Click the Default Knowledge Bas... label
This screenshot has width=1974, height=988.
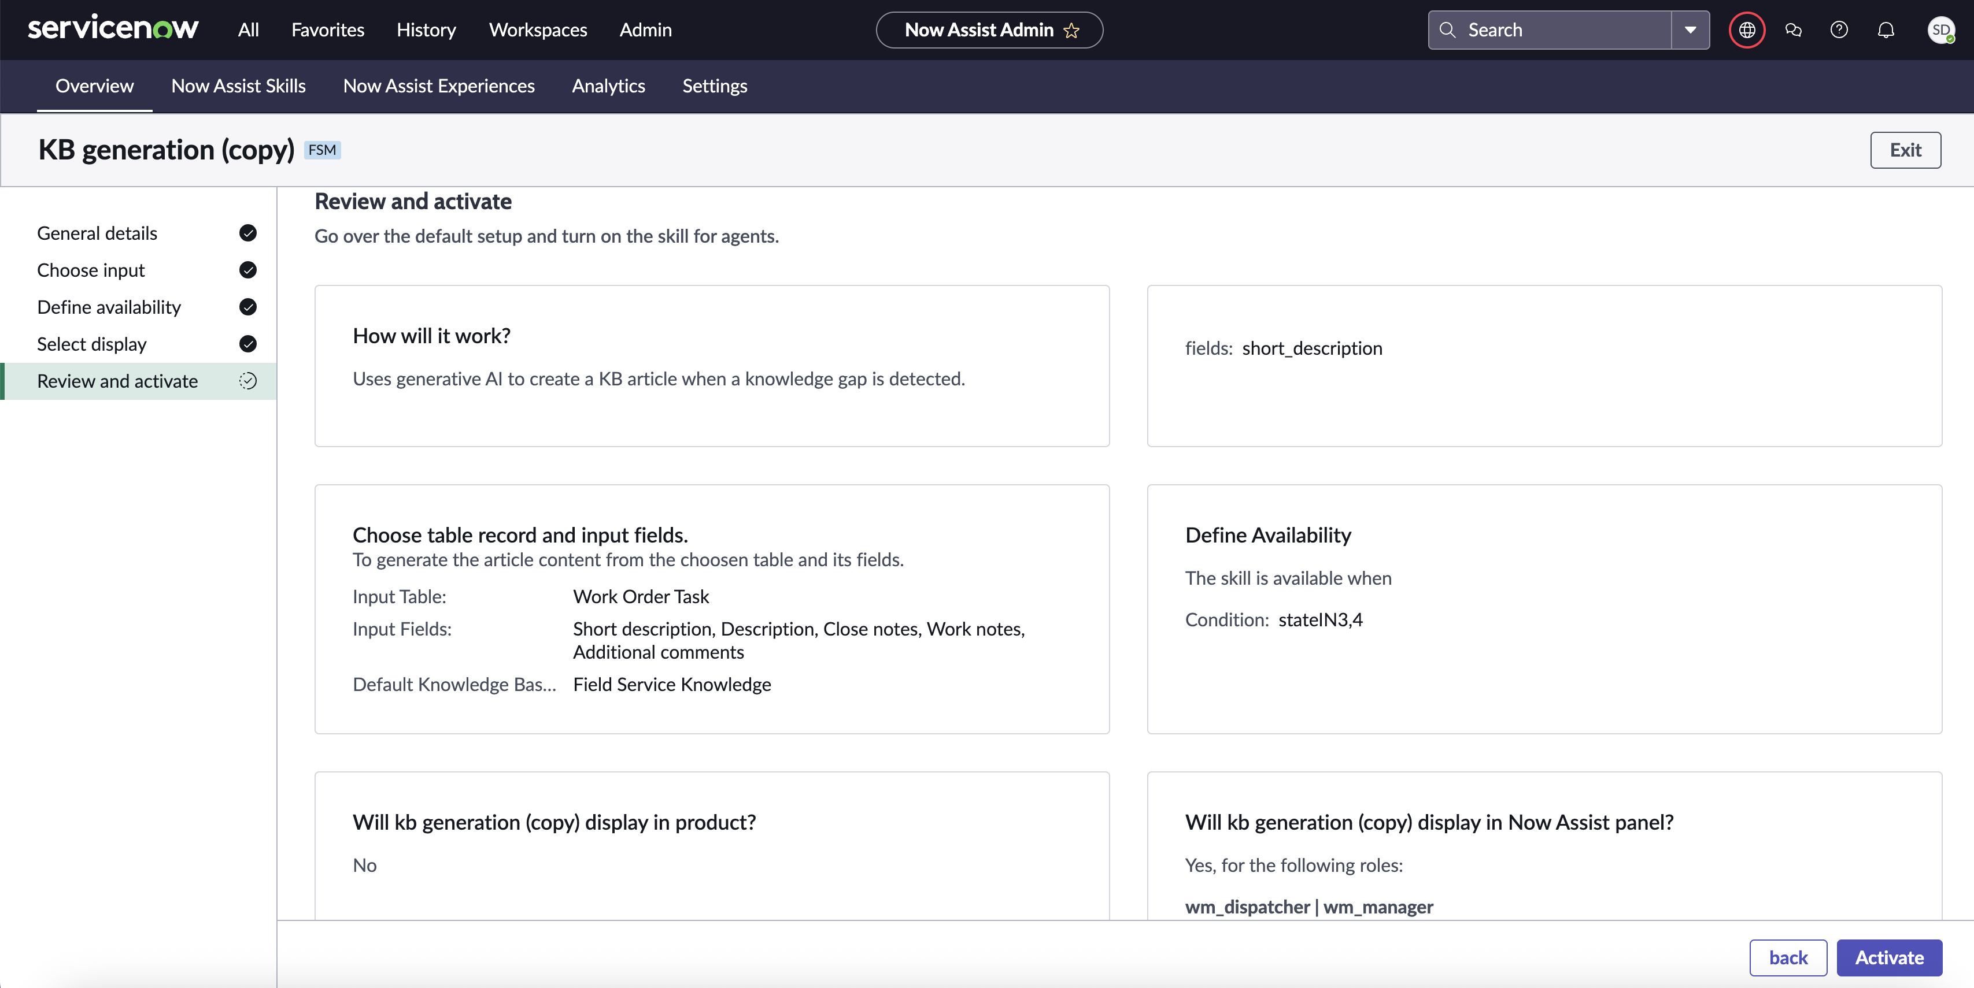(x=454, y=684)
